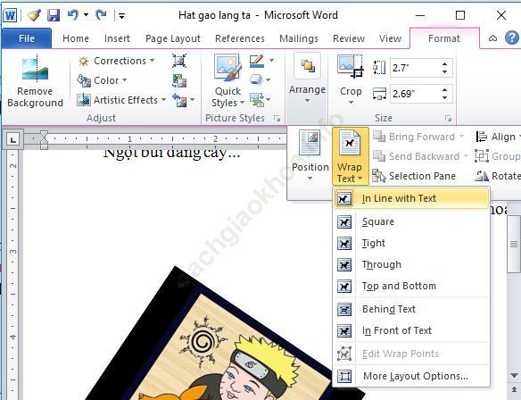
Task: Open More Layout Options dialog
Action: tap(411, 376)
